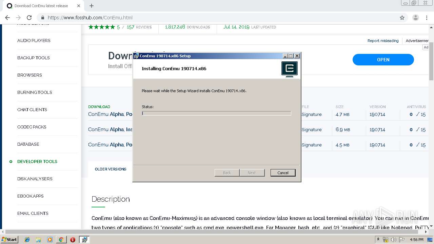Switch to installer taskbar item

pos(84,240)
